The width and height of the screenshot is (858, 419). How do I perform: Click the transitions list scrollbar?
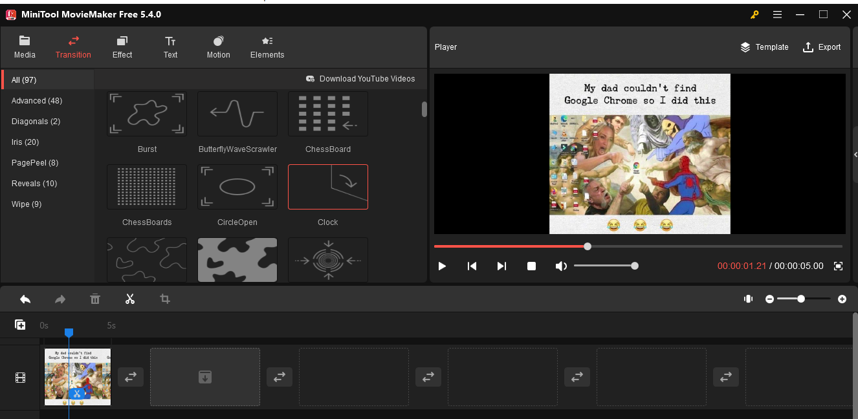coord(424,109)
